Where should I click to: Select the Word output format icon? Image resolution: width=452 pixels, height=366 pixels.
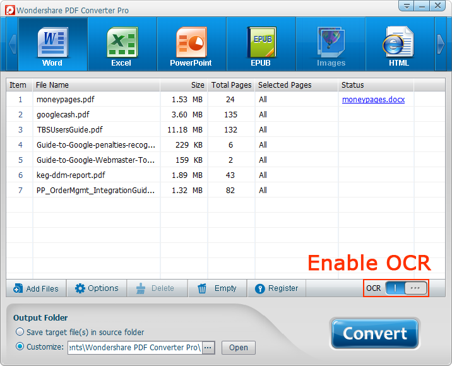click(x=52, y=45)
